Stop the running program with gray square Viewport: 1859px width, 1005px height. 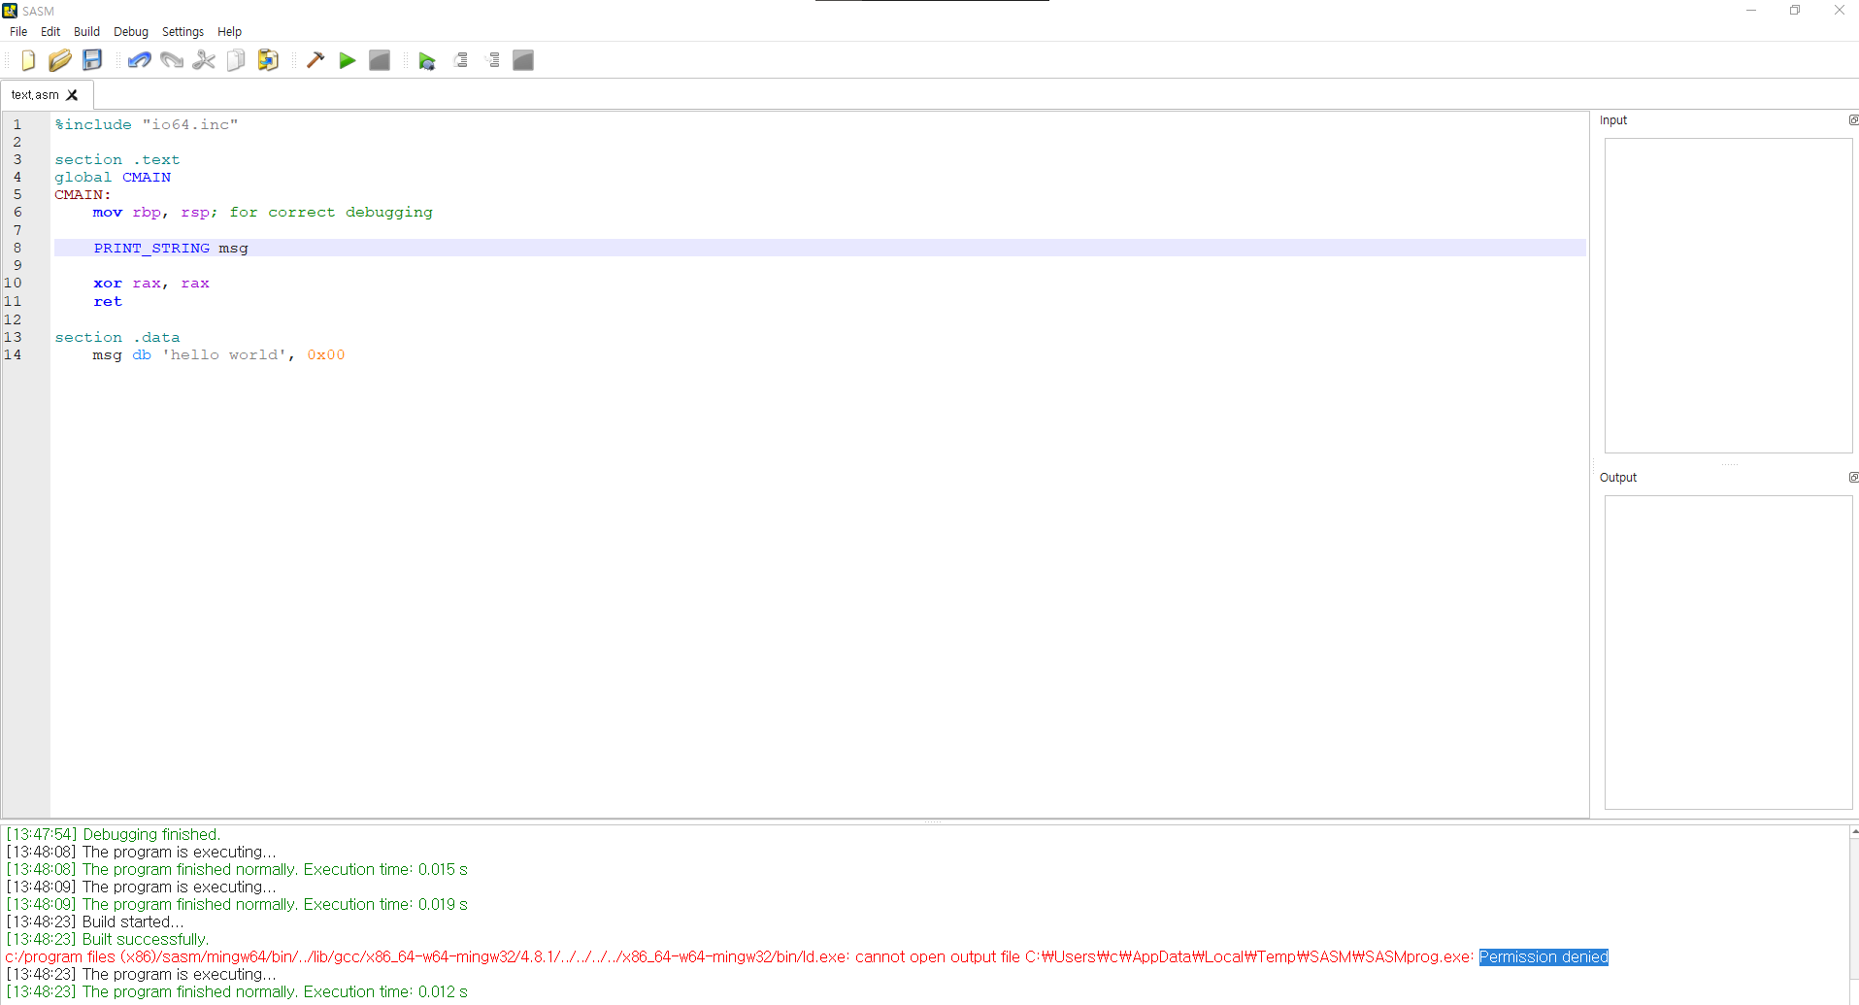[380, 60]
